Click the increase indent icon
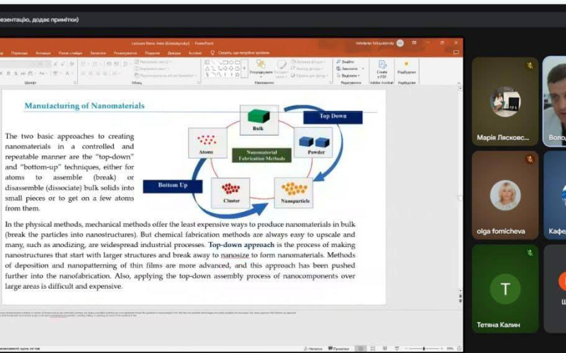 click(116, 64)
